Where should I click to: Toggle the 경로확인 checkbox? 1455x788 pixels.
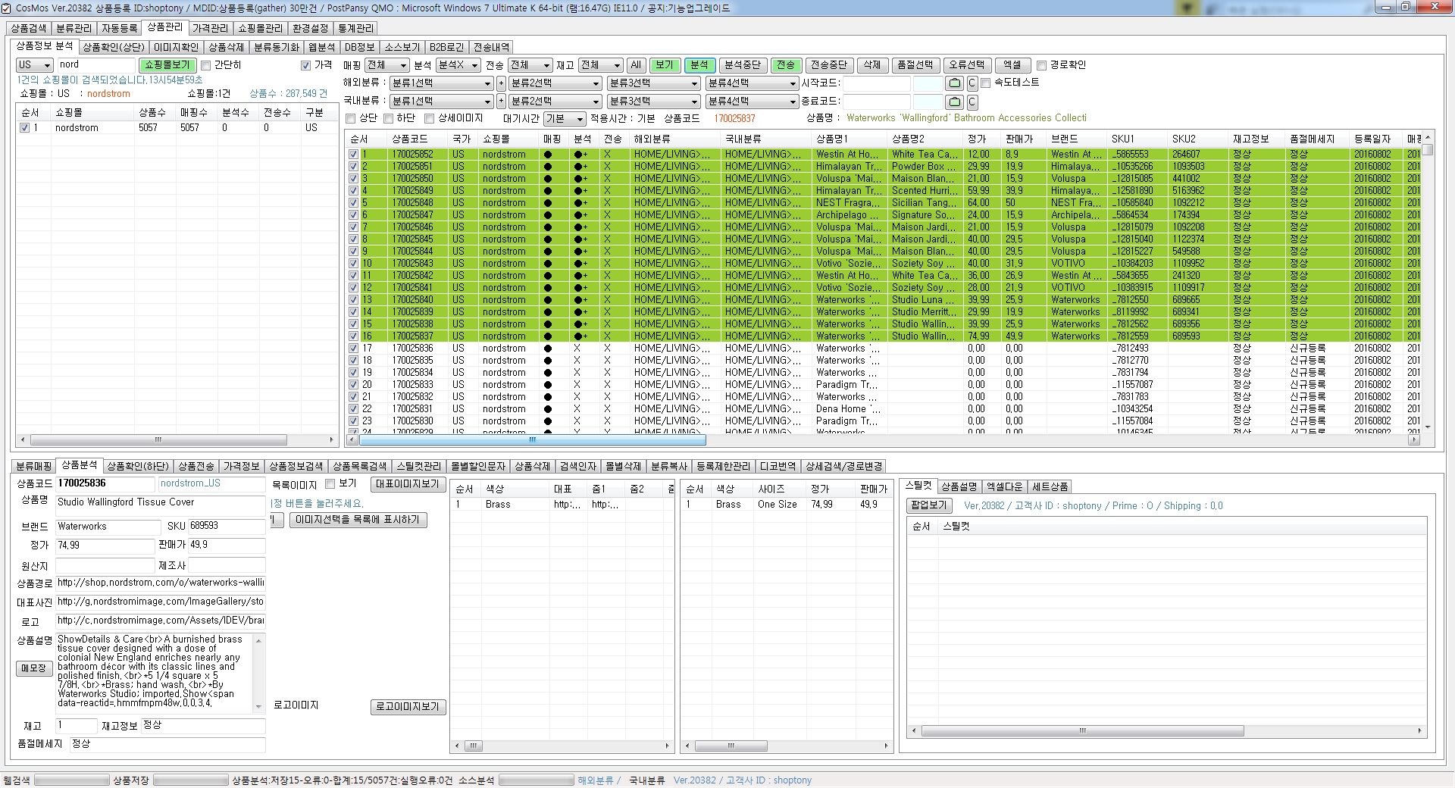coord(1042,66)
